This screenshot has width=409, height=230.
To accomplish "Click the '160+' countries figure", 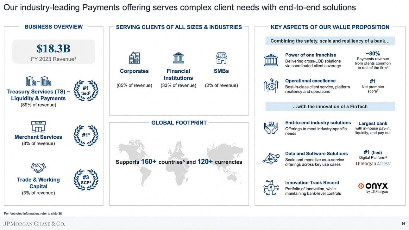I will (149, 162).
